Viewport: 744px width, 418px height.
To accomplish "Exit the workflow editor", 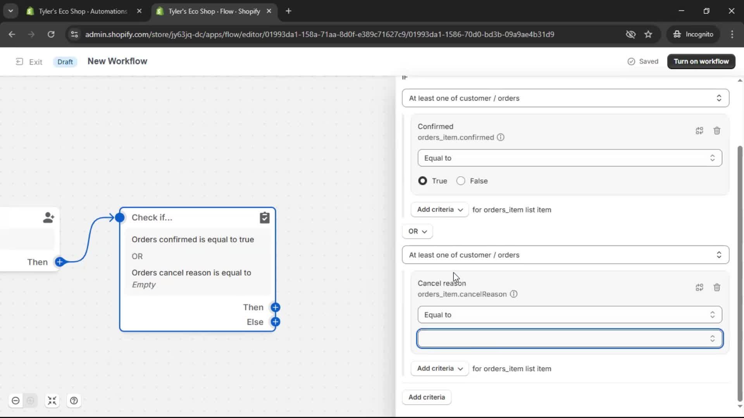I will [x=28, y=62].
